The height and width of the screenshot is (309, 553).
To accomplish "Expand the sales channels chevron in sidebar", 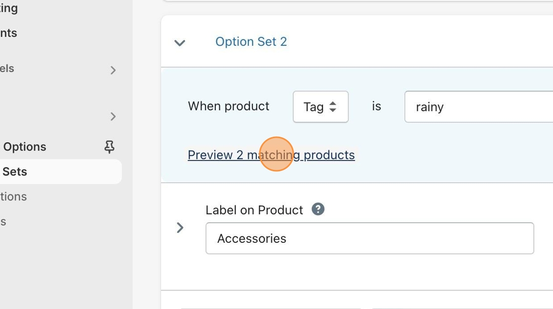I will pyautogui.click(x=113, y=70).
